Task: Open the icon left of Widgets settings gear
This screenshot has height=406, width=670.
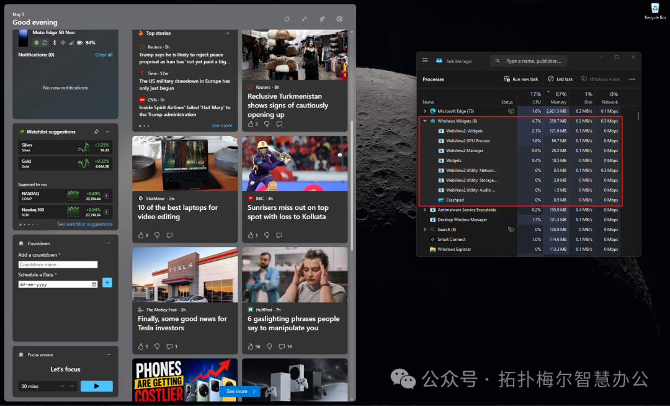Action: (322, 19)
